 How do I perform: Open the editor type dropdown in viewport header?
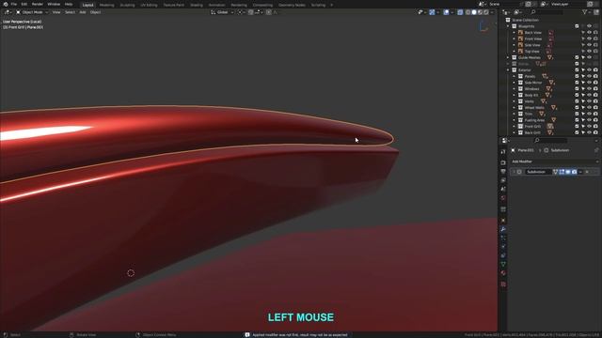coord(8,12)
